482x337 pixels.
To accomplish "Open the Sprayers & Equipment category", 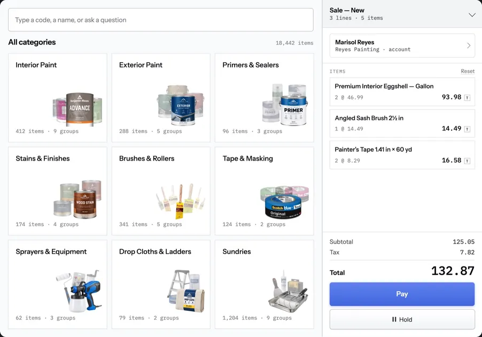I will tap(58, 285).
